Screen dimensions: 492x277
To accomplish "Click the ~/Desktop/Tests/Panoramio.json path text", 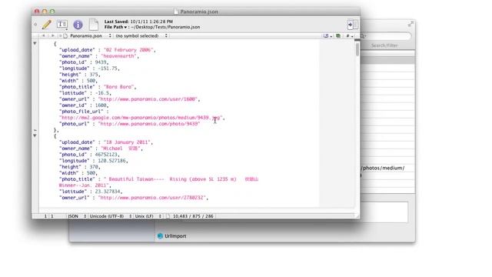I will coord(165,27).
